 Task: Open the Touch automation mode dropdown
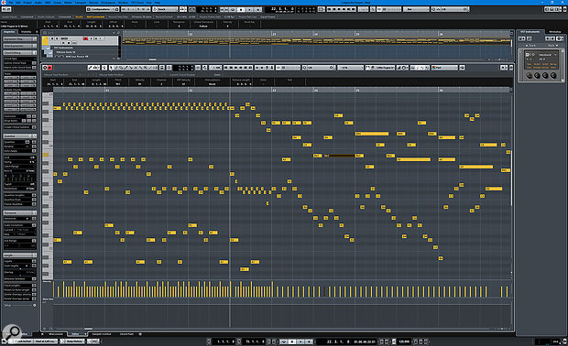[x=166, y=9]
